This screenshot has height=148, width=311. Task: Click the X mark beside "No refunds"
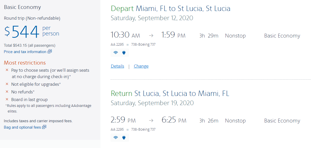[7, 92]
